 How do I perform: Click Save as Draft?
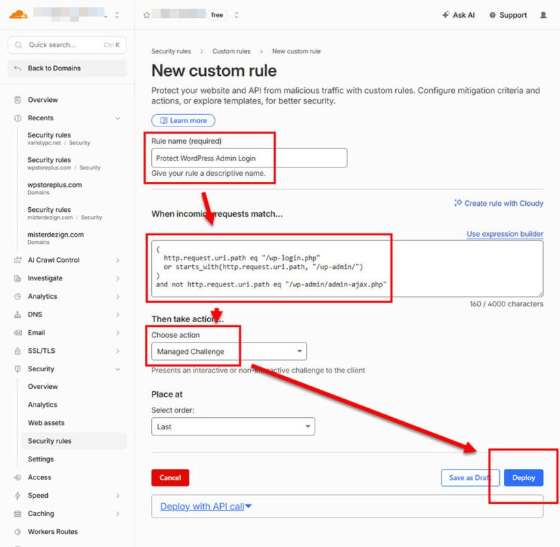tap(470, 478)
